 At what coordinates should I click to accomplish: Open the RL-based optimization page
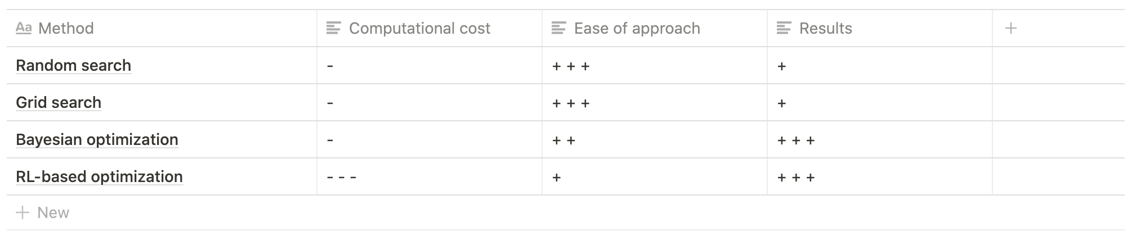99,176
